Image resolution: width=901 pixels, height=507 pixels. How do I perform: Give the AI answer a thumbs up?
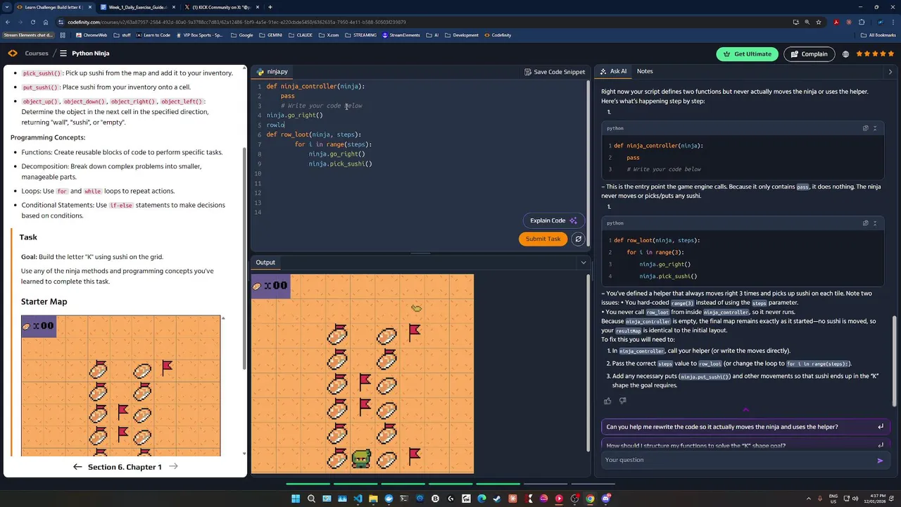click(x=607, y=401)
